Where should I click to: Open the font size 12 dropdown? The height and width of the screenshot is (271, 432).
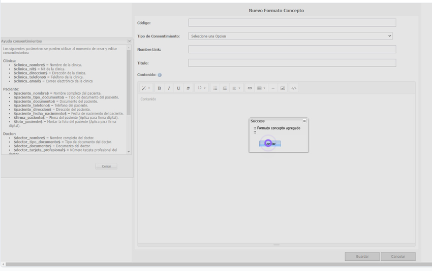point(201,88)
